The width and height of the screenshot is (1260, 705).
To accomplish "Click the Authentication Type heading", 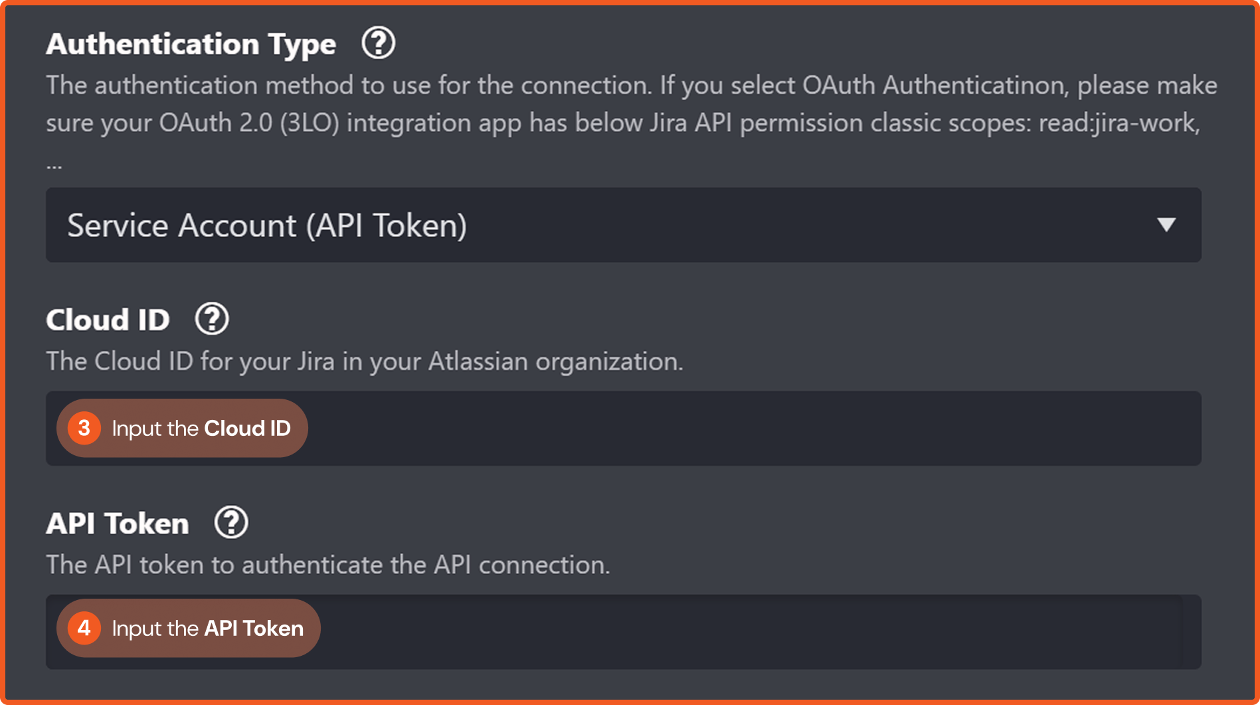I will point(191,44).
